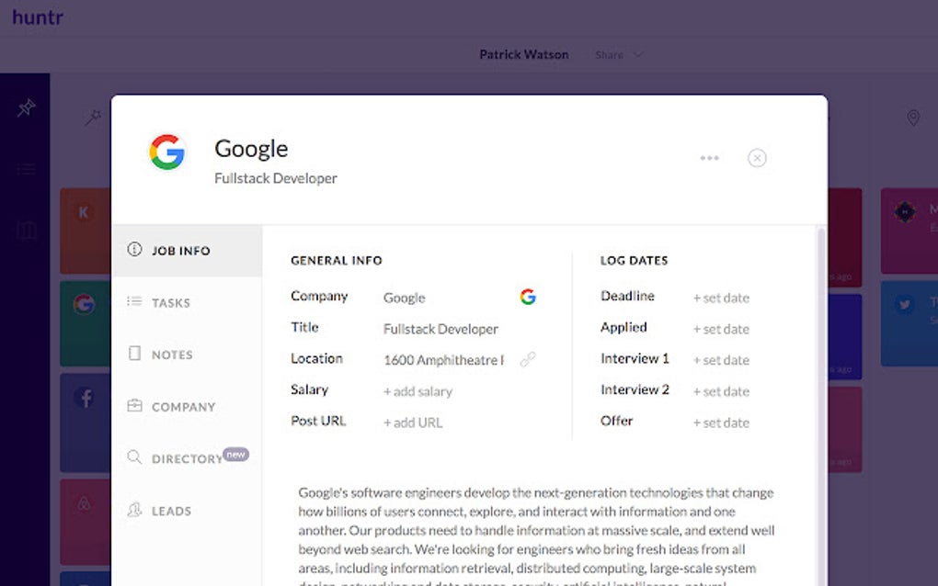
Task: Select the map pin icon on the right panel
Action: 911,118
